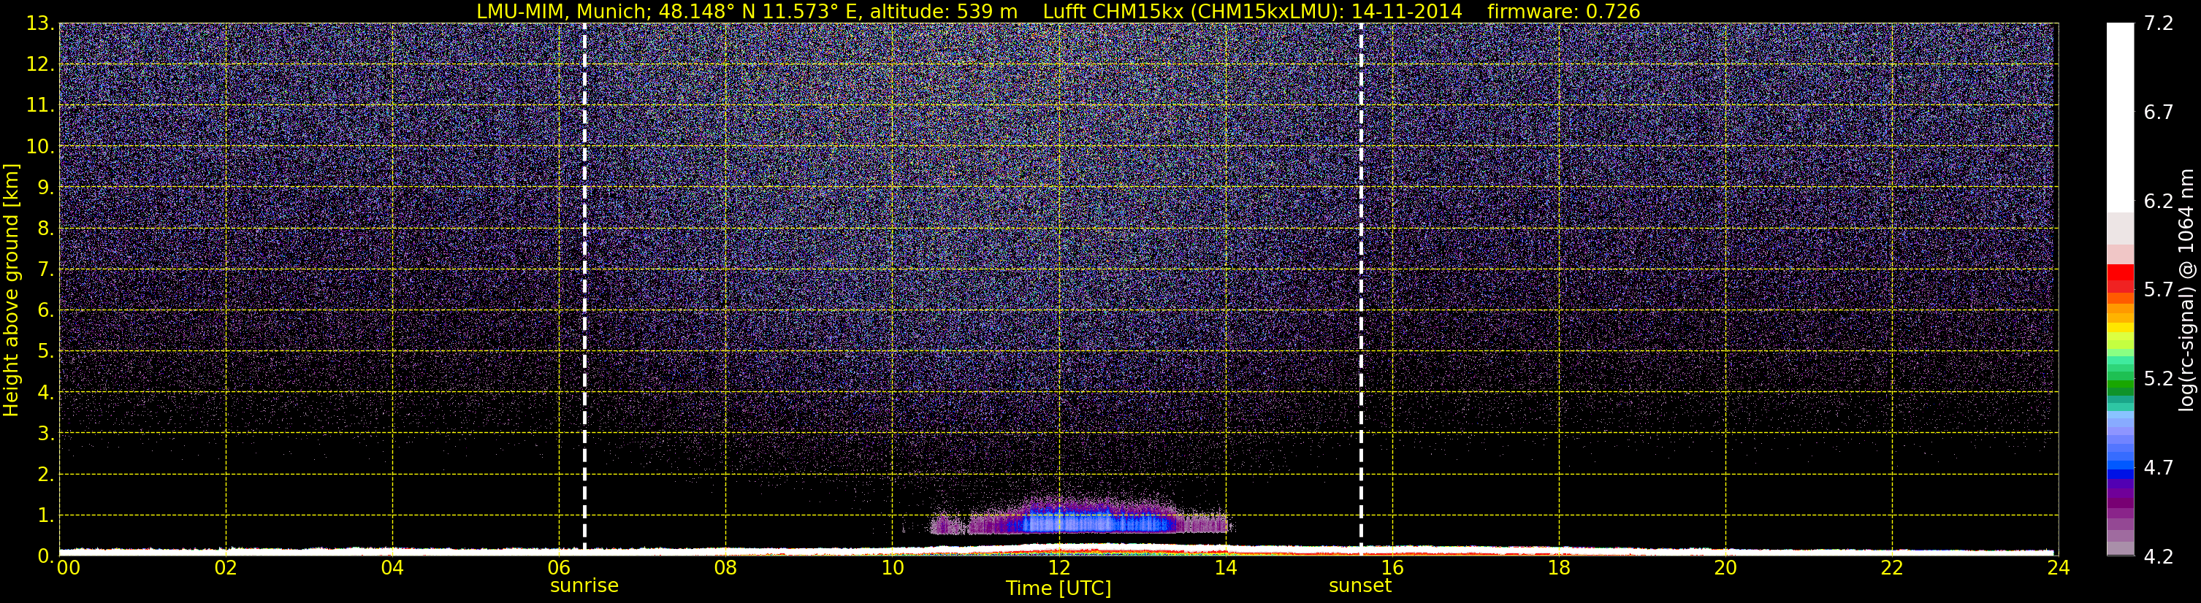The height and width of the screenshot is (603, 2201).
Task: Click the "firmware: 0.726" text in title
Action: 1563,11
